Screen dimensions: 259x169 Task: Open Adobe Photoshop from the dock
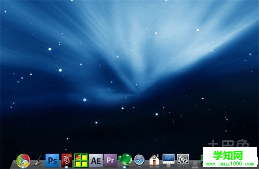[x=52, y=160]
